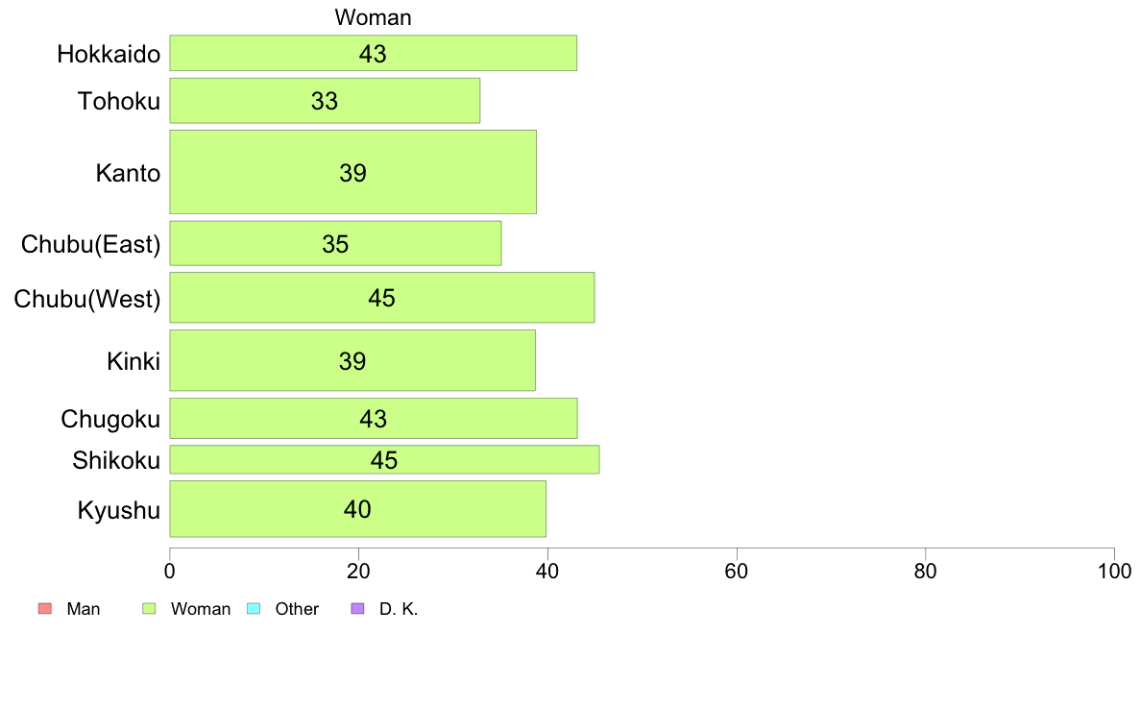
Task: Click the 100 tick on the x-axis
Action: pyautogui.click(x=1114, y=571)
